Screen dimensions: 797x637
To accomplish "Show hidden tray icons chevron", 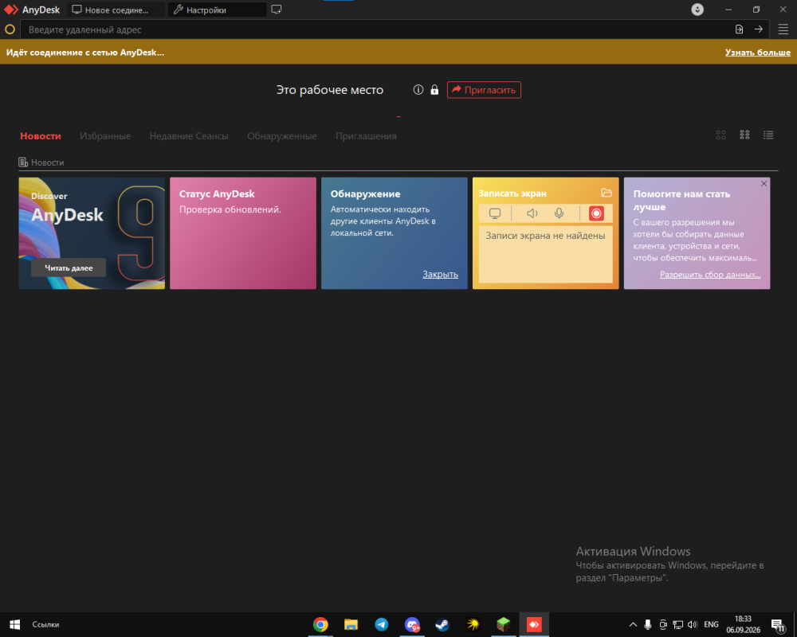I will click(633, 624).
